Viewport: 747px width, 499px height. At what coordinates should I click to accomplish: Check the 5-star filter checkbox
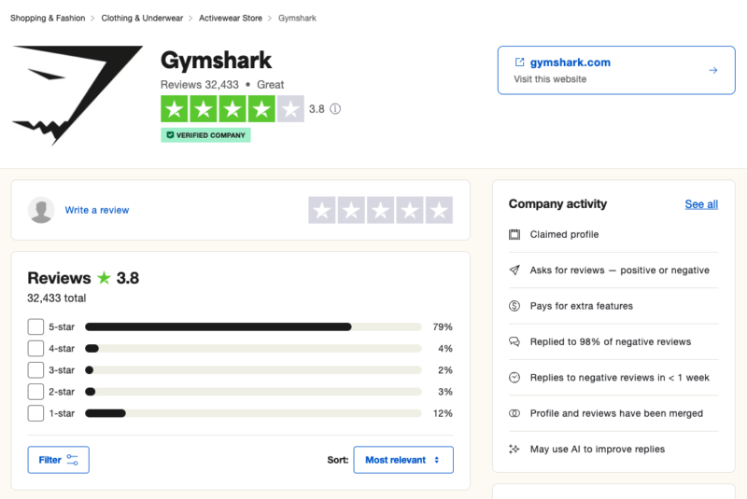[35, 326]
